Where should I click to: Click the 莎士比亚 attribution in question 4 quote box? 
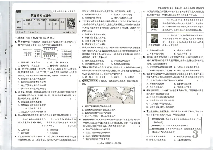70,126
